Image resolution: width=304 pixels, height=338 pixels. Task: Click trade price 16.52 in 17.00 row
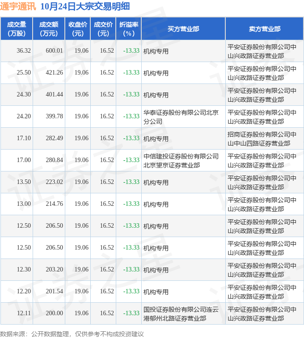(x=107, y=160)
